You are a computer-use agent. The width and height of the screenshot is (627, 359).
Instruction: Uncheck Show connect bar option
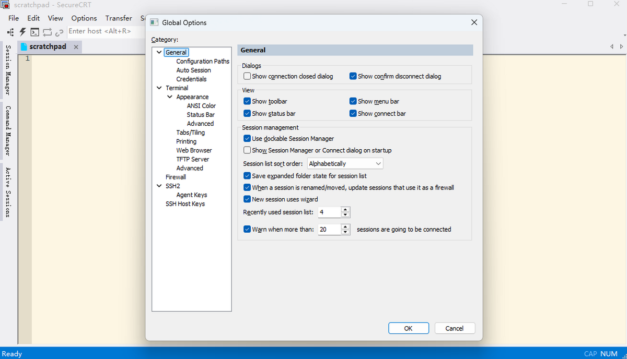coord(353,113)
